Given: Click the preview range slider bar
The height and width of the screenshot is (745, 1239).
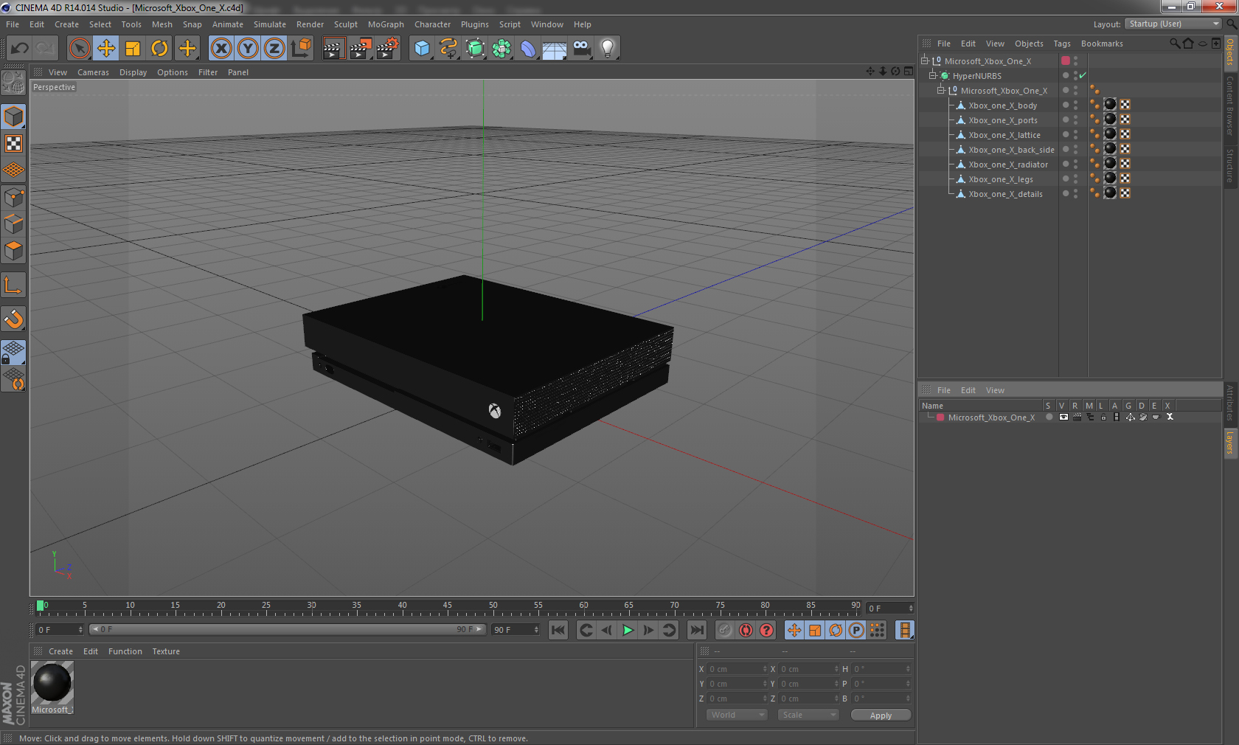Looking at the screenshot, I should click(x=287, y=629).
